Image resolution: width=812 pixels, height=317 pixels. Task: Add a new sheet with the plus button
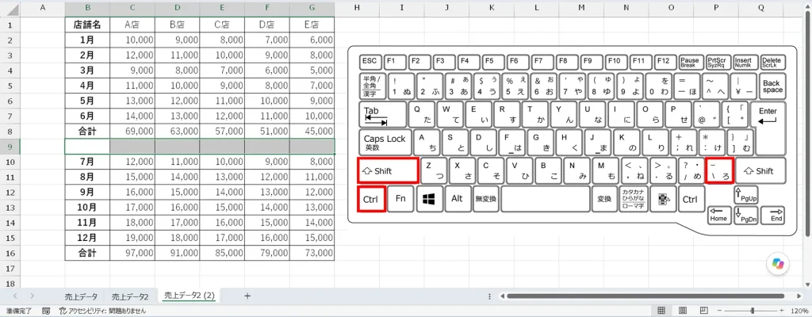pyautogui.click(x=247, y=296)
